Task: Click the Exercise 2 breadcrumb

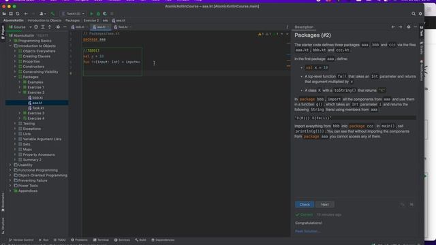Action: coord(91,20)
